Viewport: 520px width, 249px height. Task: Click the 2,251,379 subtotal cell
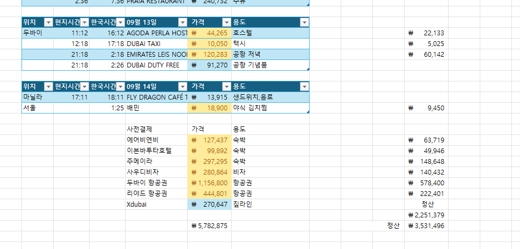[426, 215]
